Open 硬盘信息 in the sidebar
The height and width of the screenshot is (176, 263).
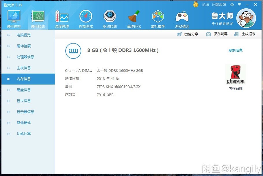(28, 90)
